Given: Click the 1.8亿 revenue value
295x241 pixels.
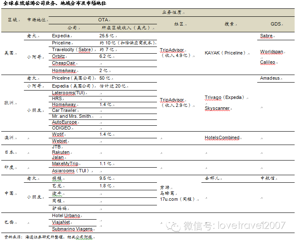Looking at the screenshot, I should click(106, 186).
